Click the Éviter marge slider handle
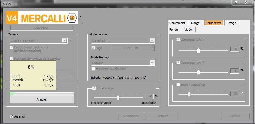 pyautogui.click(x=118, y=97)
